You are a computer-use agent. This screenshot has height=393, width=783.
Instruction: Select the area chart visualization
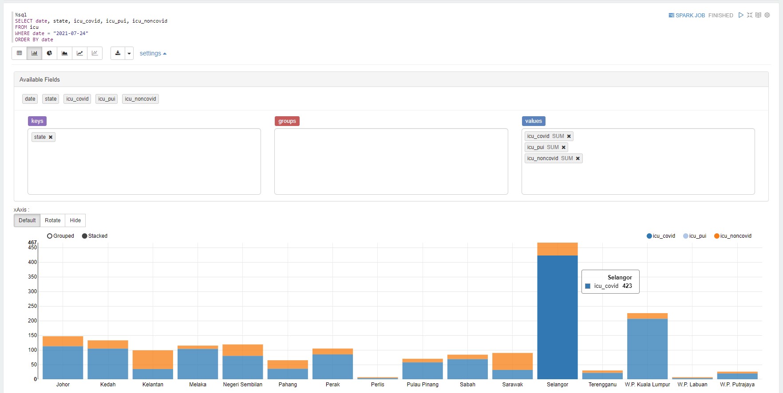[64, 53]
